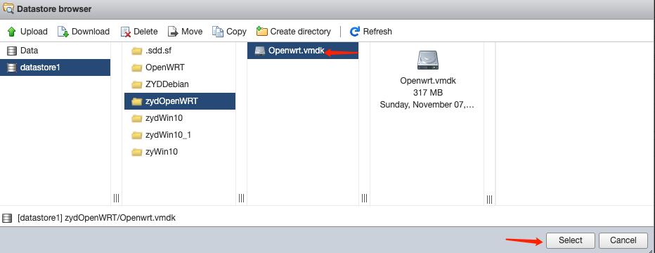The width and height of the screenshot is (655, 253).
Task: Click the green Upload arrow icon
Action: click(x=12, y=32)
